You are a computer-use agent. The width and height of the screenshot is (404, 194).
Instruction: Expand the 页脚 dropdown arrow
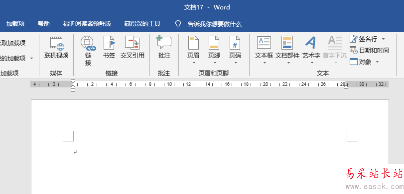click(215, 63)
